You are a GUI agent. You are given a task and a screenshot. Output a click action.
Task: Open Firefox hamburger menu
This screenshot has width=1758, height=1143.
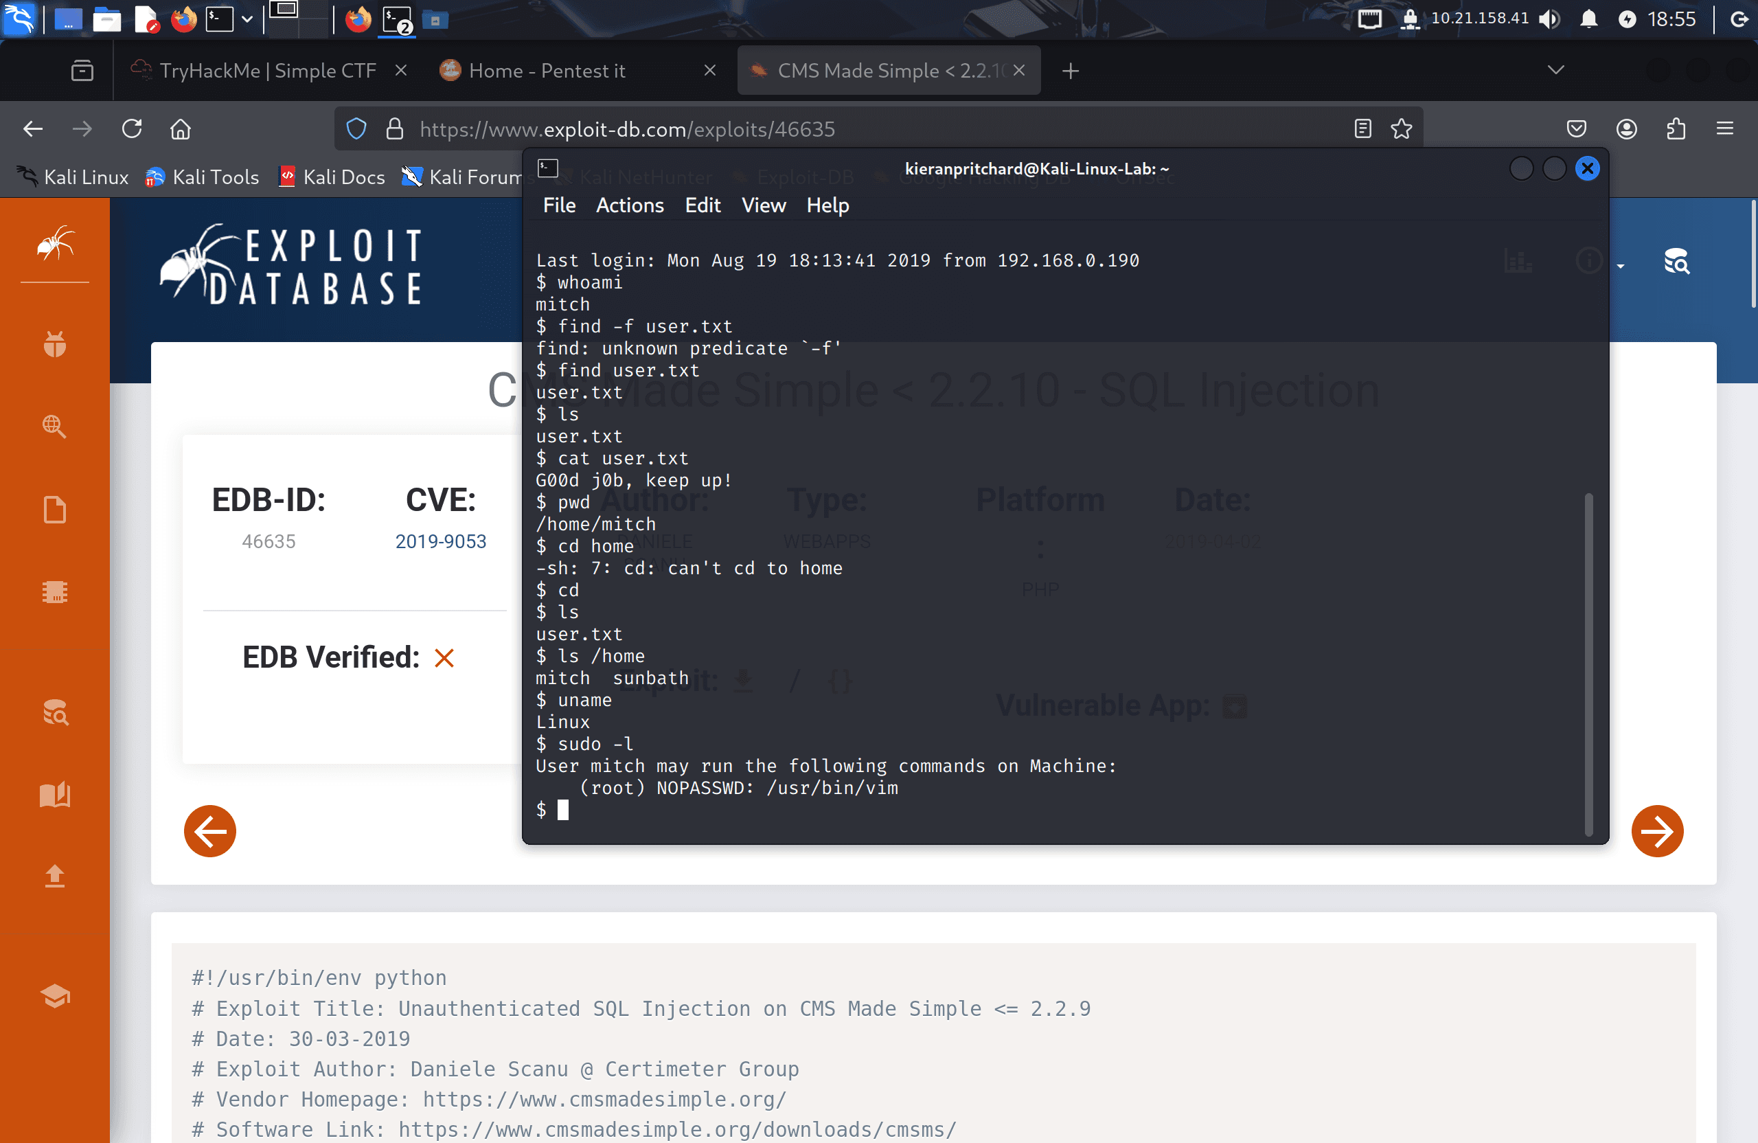pos(1725,129)
